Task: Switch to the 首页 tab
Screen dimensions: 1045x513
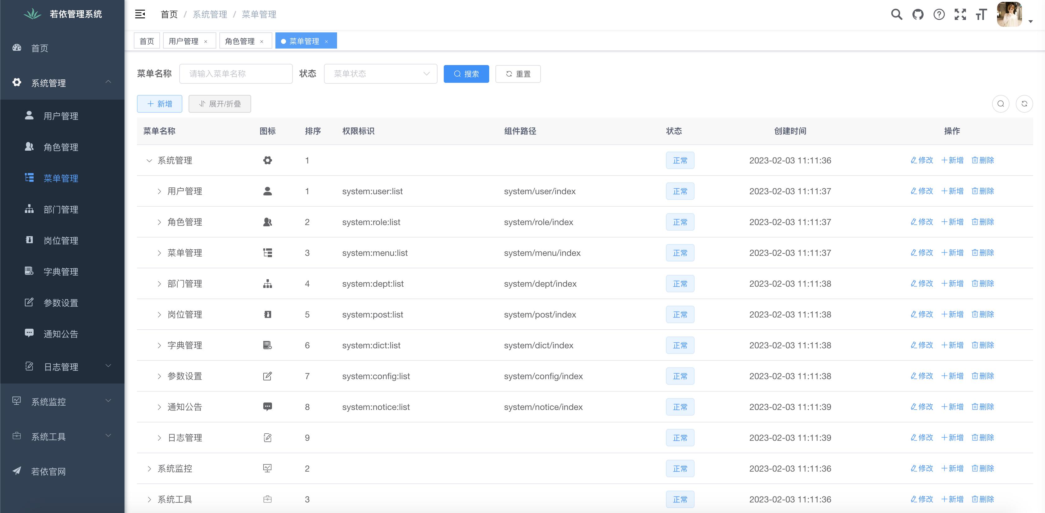Action: click(147, 40)
